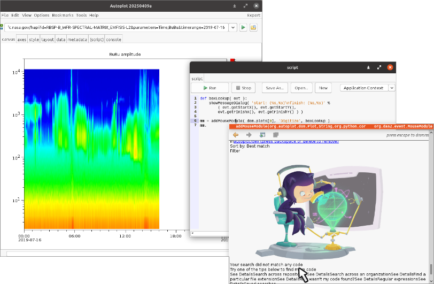
Task: Switch to the data tab
Action: 61,40
